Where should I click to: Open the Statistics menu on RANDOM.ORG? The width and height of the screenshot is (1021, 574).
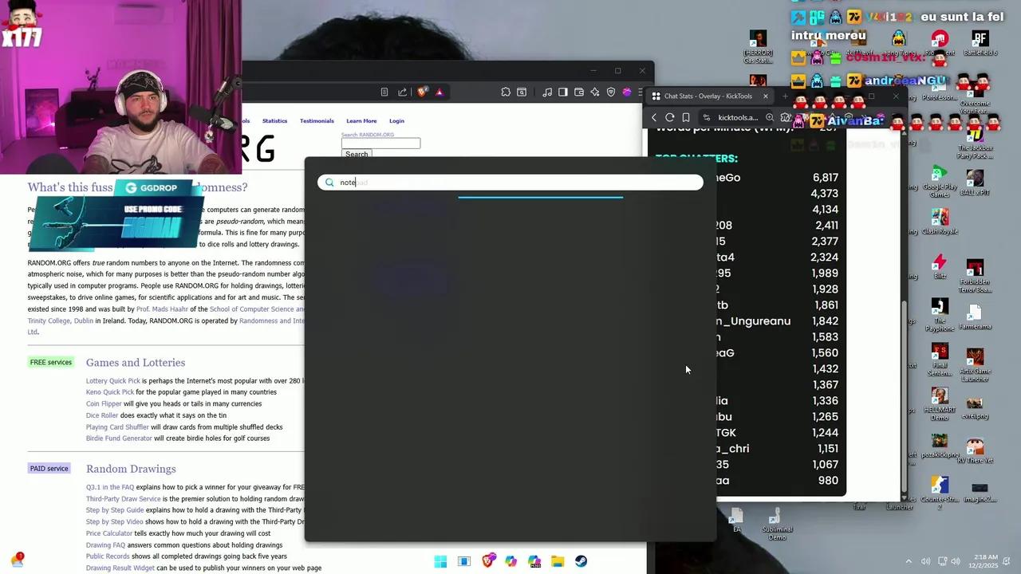click(274, 121)
